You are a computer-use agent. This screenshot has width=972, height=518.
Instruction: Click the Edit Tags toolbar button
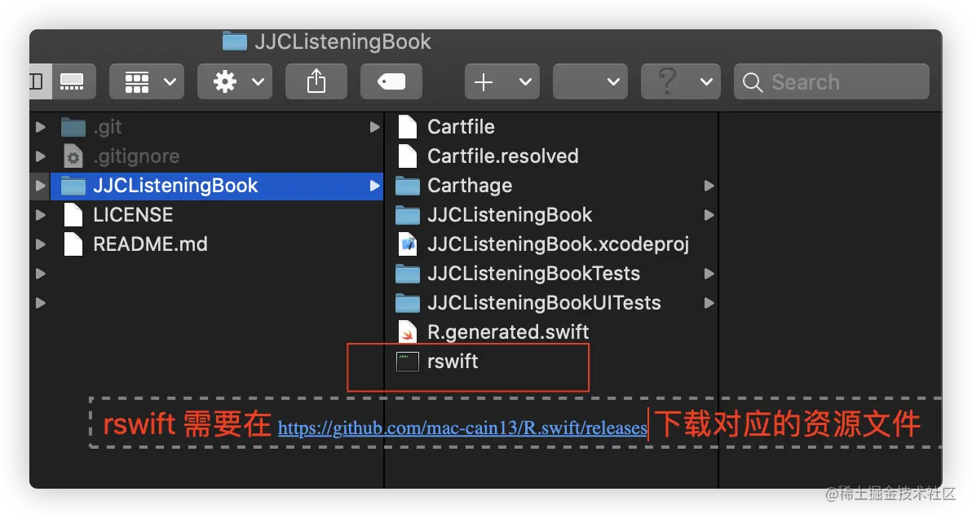click(x=391, y=81)
